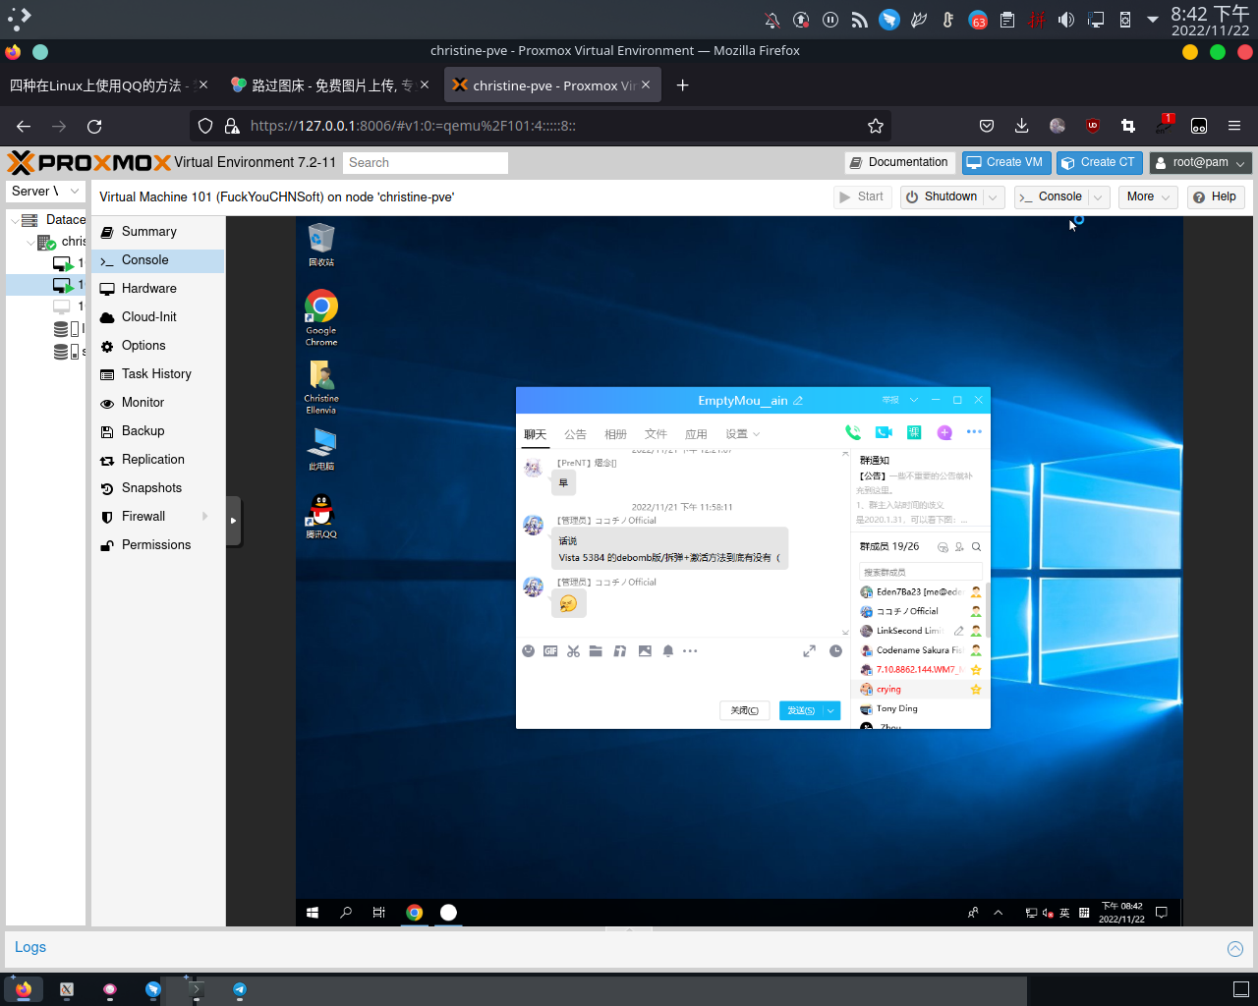This screenshot has height=1006, width=1258.
Task: Open the Christine Ellenvia user folder icon
Action: (x=321, y=387)
